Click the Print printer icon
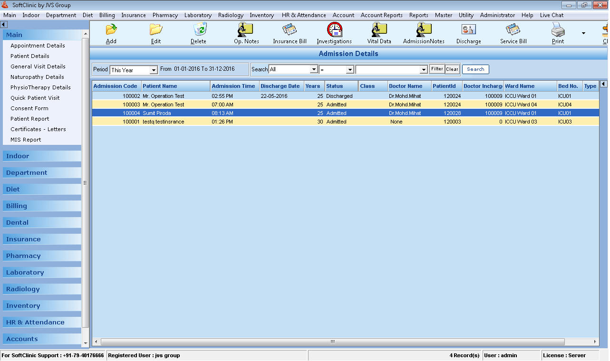Image resolution: width=610 pixels, height=361 pixels. coord(558,30)
